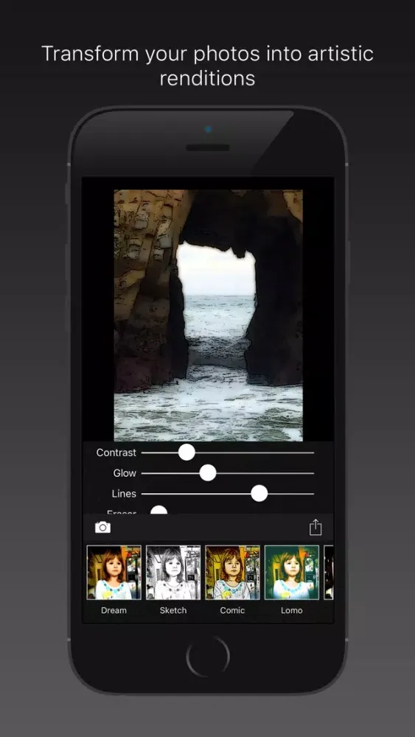Click the 'Lines' slider label
The width and height of the screenshot is (415, 737).
coord(124,494)
